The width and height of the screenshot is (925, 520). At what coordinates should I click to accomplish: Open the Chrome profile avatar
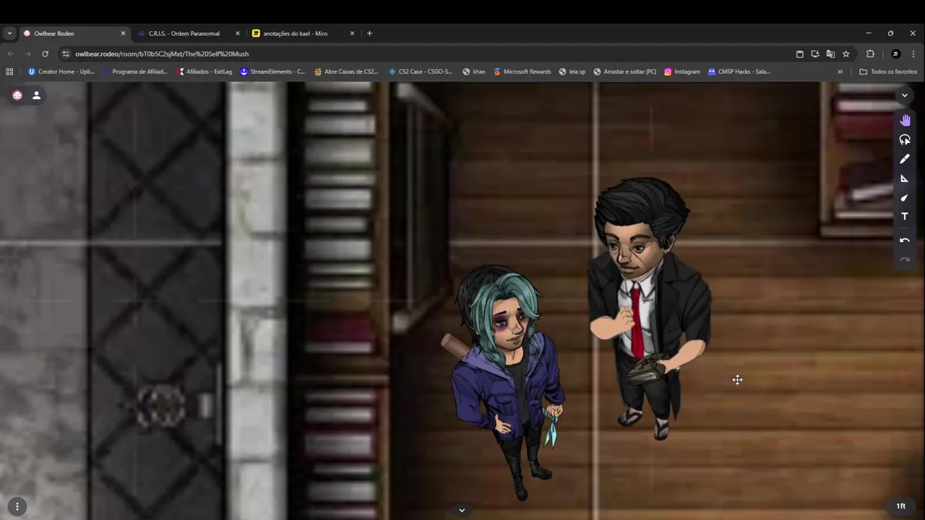tap(896, 53)
